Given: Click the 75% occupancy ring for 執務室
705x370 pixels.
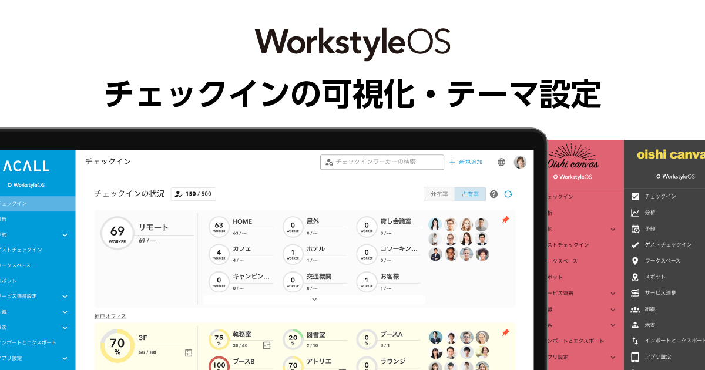Looking at the screenshot, I should click(x=219, y=339).
